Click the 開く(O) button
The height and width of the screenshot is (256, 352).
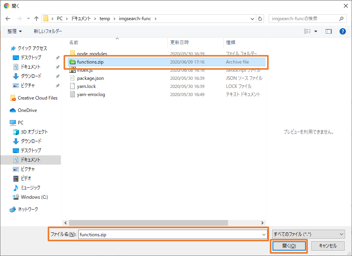point(289,246)
